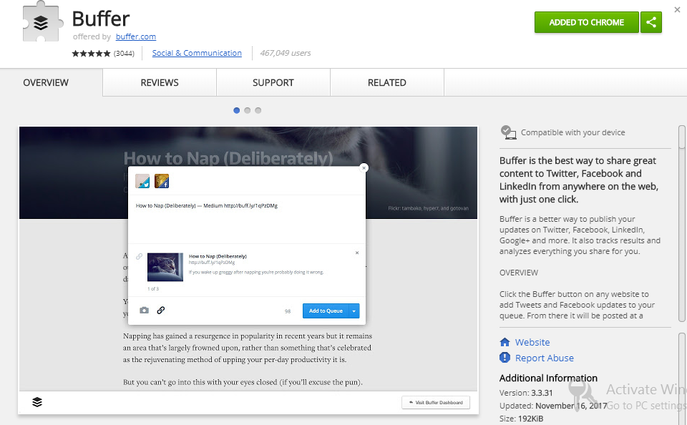Image resolution: width=687 pixels, height=425 pixels.
Task: Select the third screenshot carousel dot
Action: pyautogui.click(x=258, y=110)
